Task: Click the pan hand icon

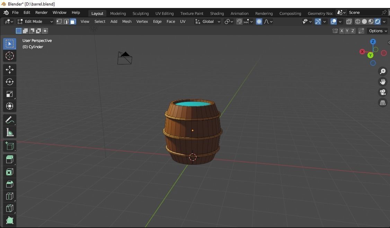Action: click(382, 82)
